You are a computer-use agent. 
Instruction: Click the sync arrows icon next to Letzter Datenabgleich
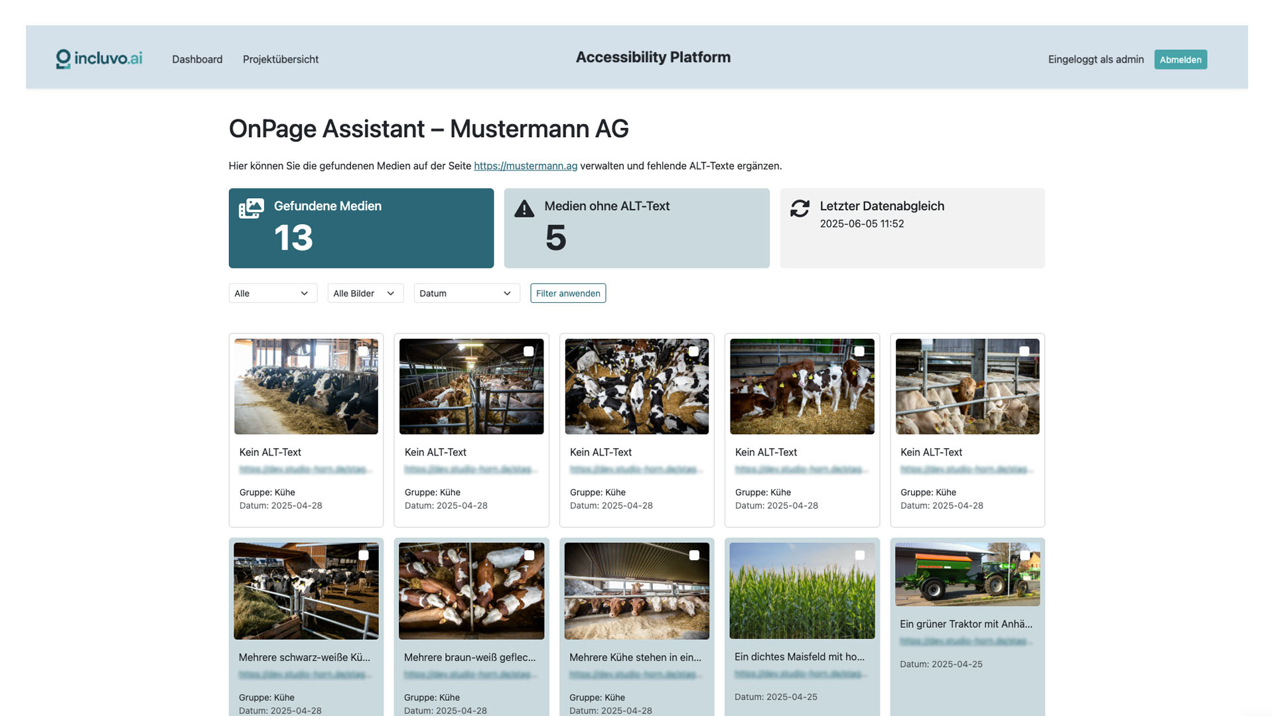pyautogui.click(x=800, y=209)
